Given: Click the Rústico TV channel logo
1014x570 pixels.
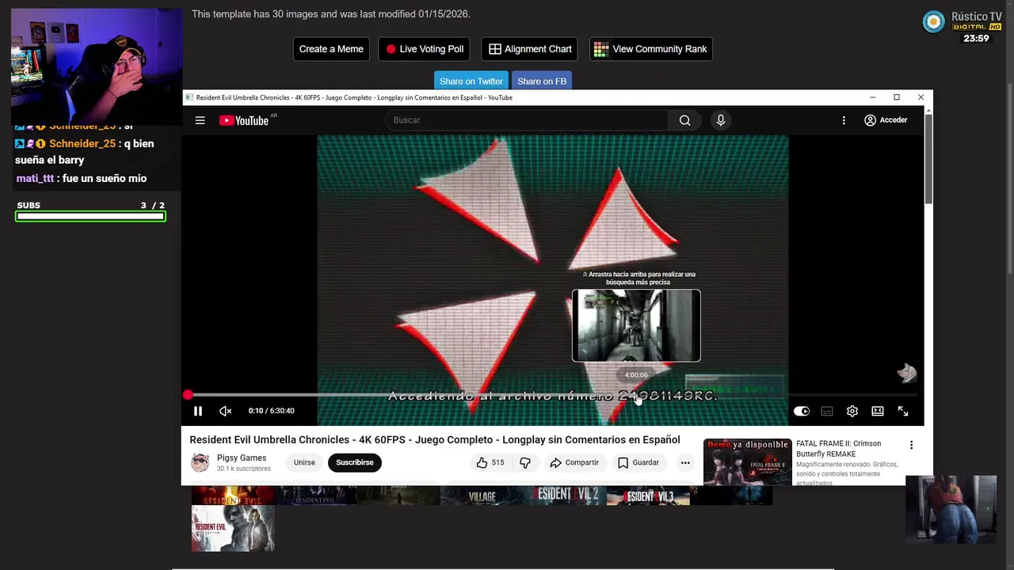Looking at the screenshot, I should 934,22.
